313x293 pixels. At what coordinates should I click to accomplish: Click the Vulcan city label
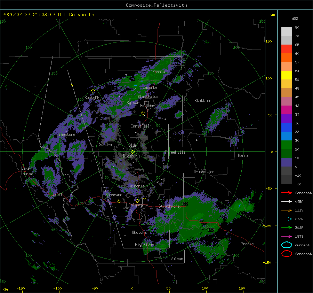177,259
